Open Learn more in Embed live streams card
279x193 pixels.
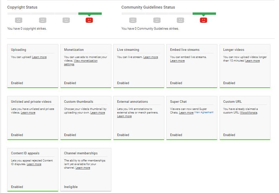click(177, 61)
